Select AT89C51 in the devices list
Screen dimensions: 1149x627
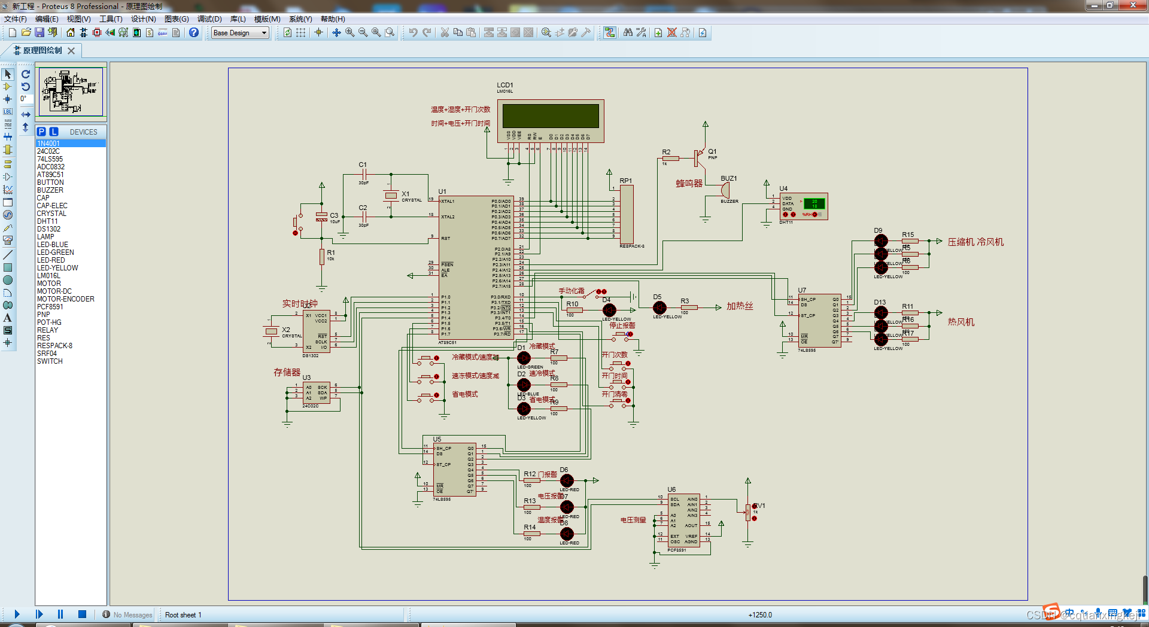click(x=71, y=175)
